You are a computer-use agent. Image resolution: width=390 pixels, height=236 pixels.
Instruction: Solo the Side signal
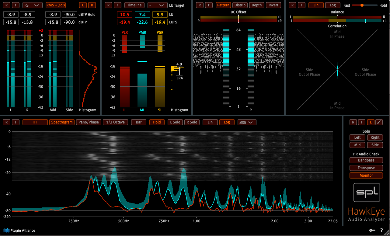375,145
